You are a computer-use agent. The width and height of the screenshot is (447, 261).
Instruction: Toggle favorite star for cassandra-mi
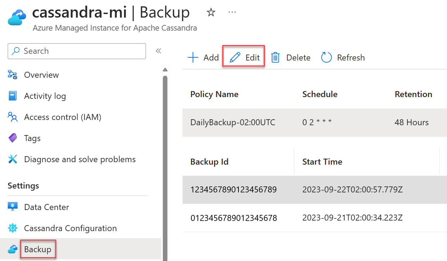[x=211, y=12]
